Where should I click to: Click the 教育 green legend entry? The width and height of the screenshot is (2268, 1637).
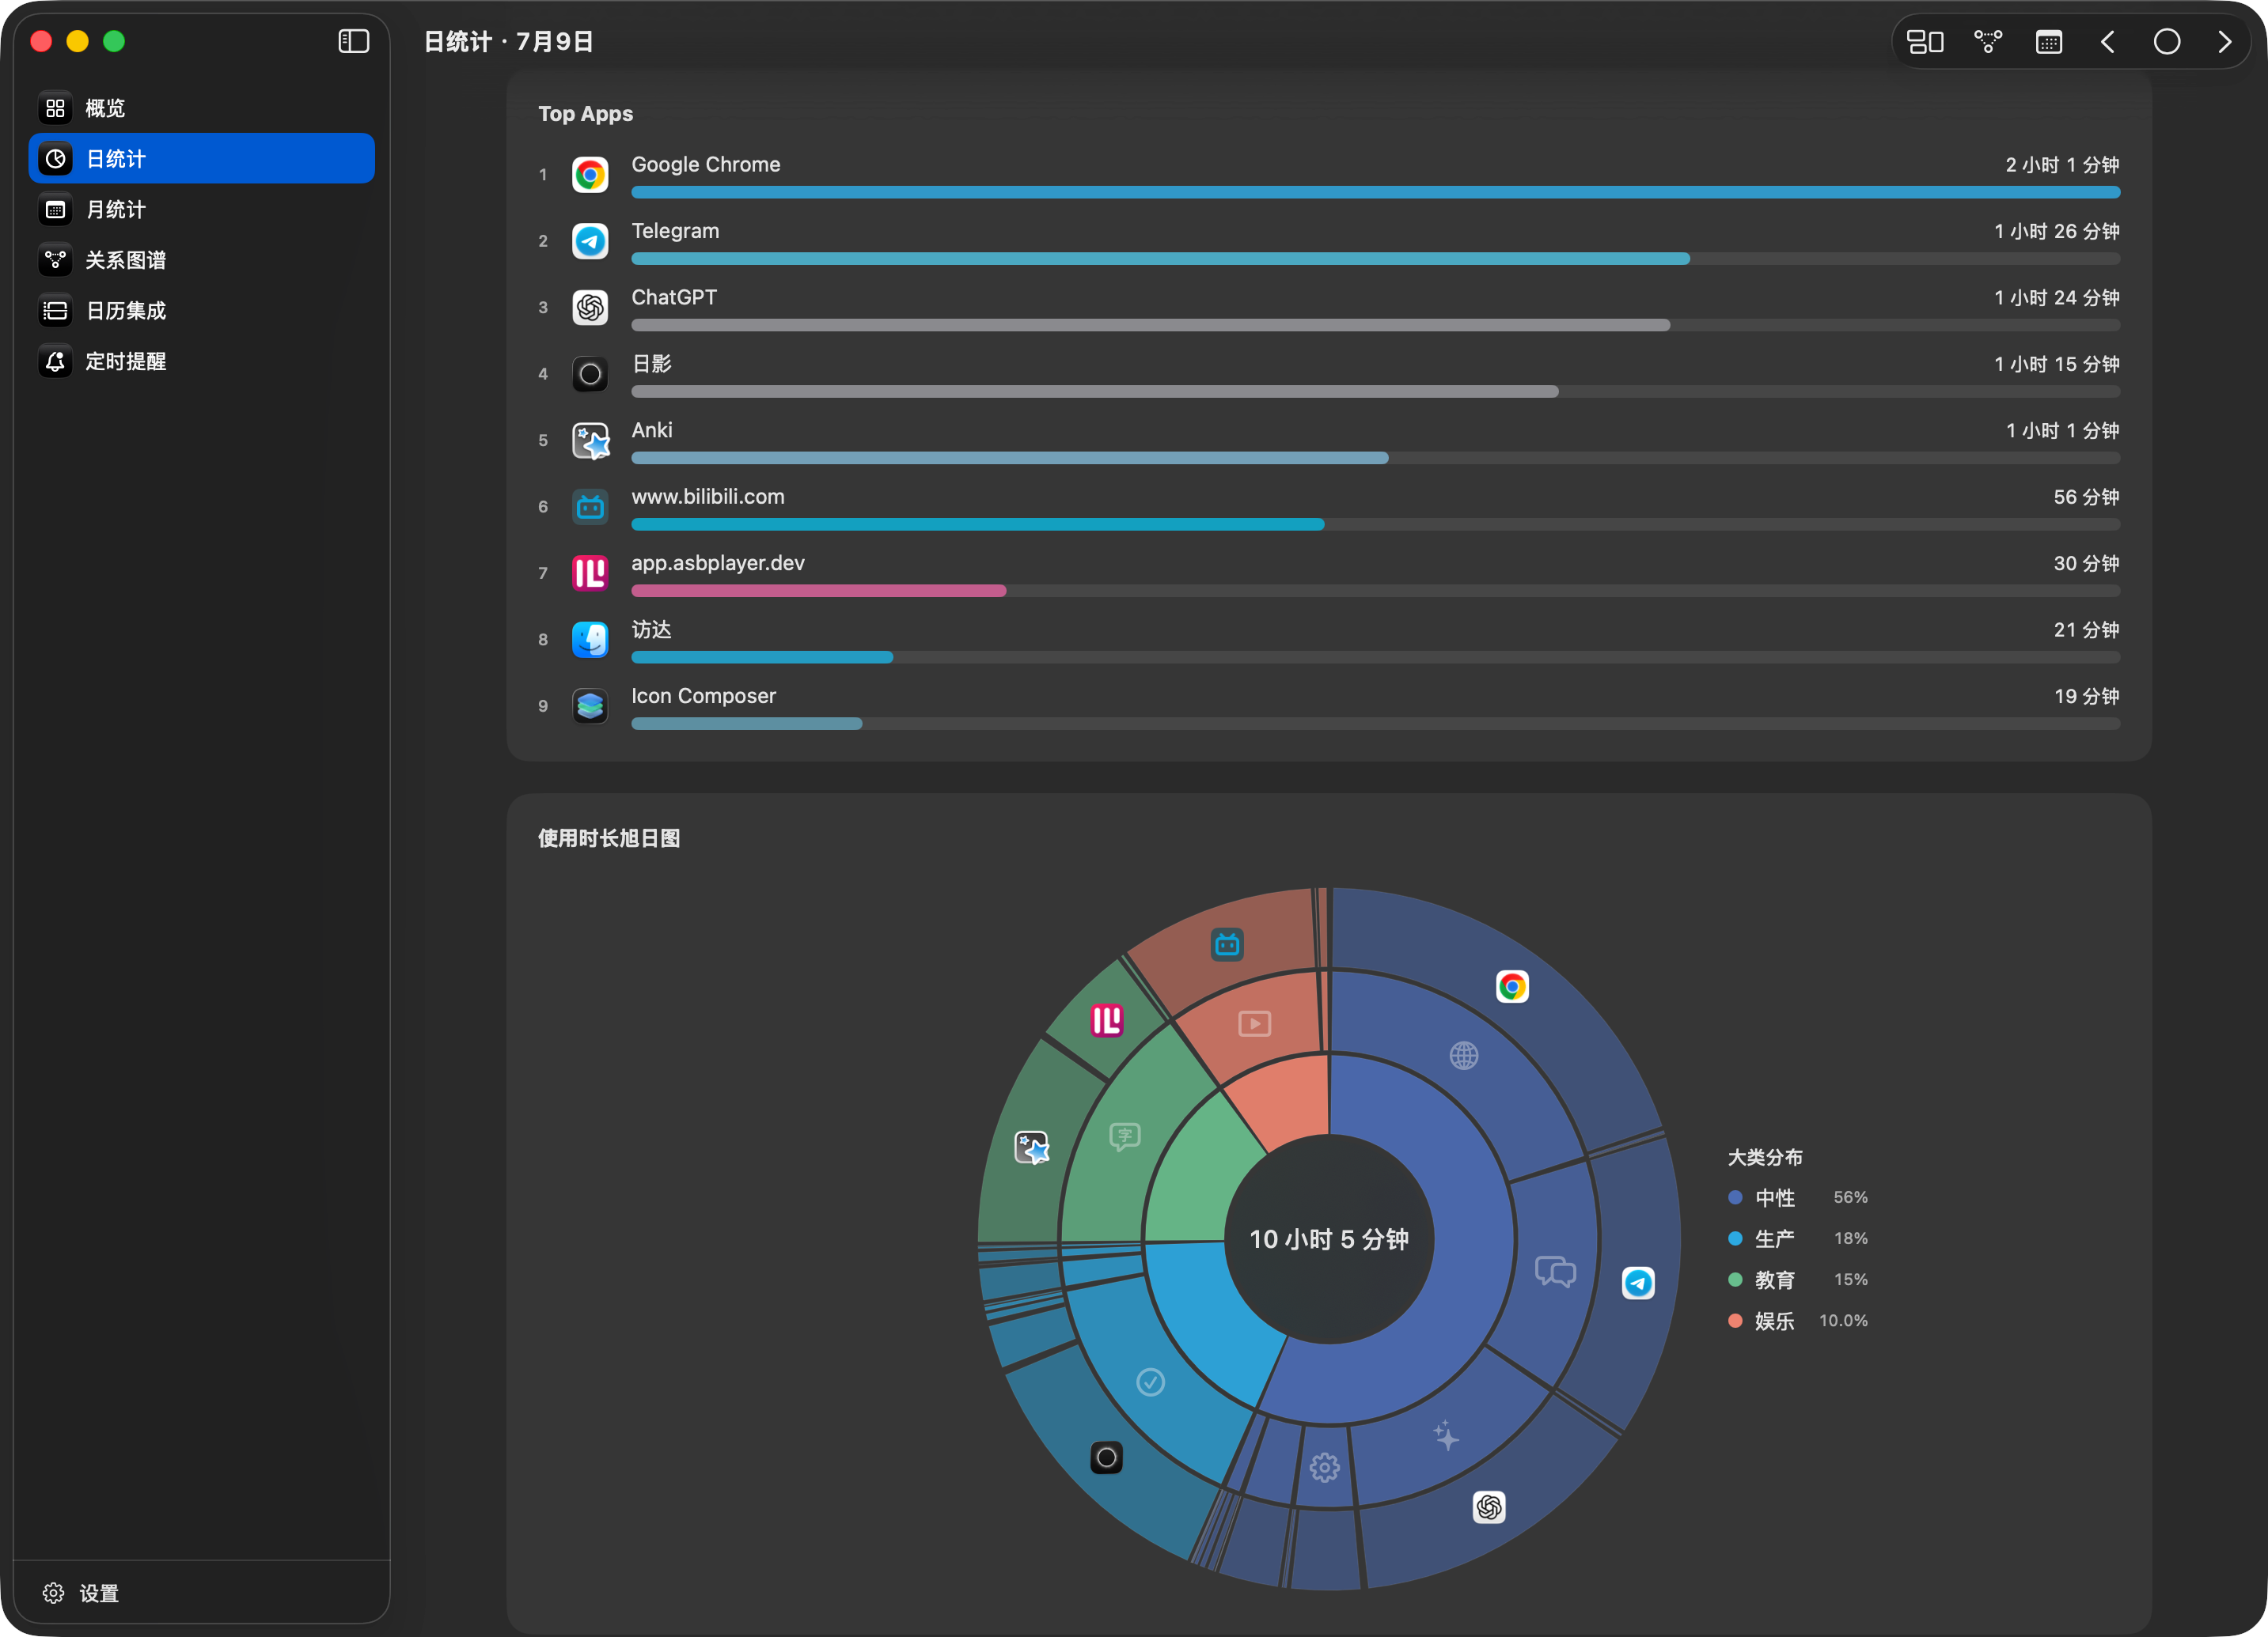pyautogui.click(x=1798, y=1280)
